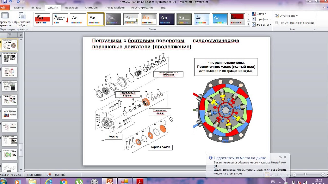Apply the dark navy theme
This screenshot has width=328, height=184.
click(x=166, y=19)
